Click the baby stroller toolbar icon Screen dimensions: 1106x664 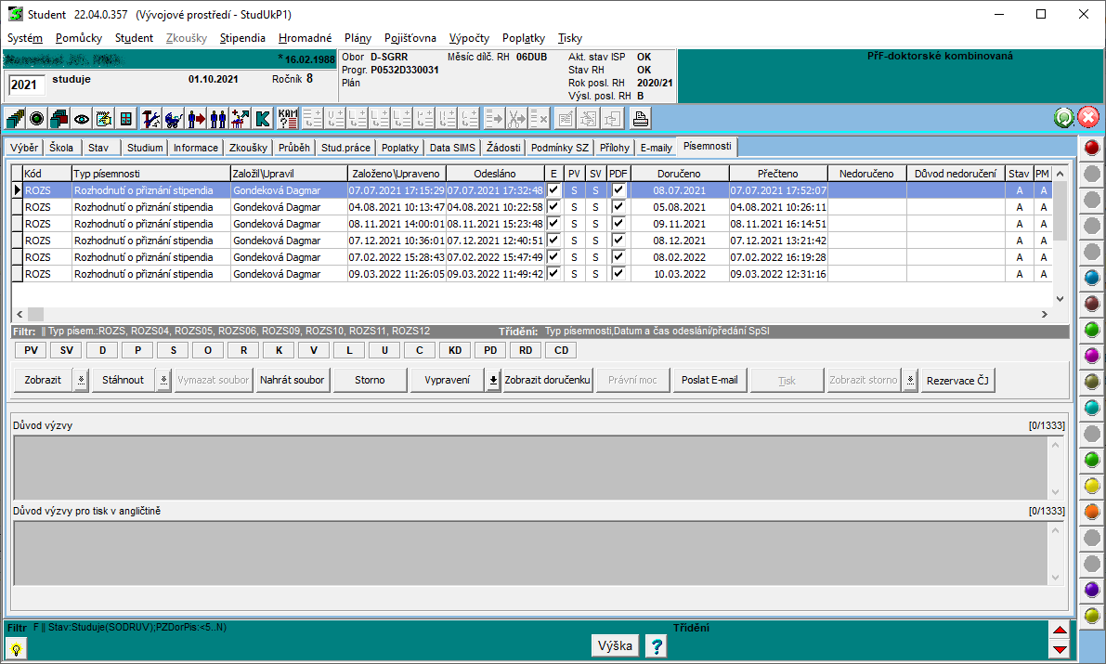(174, 119)
